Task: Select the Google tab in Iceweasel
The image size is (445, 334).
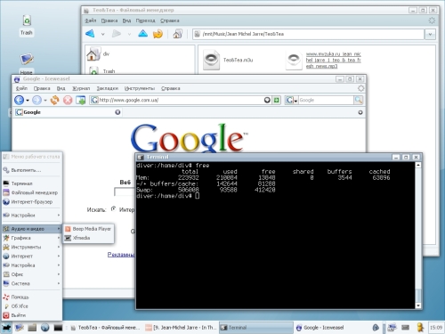Action: (67, 112)
